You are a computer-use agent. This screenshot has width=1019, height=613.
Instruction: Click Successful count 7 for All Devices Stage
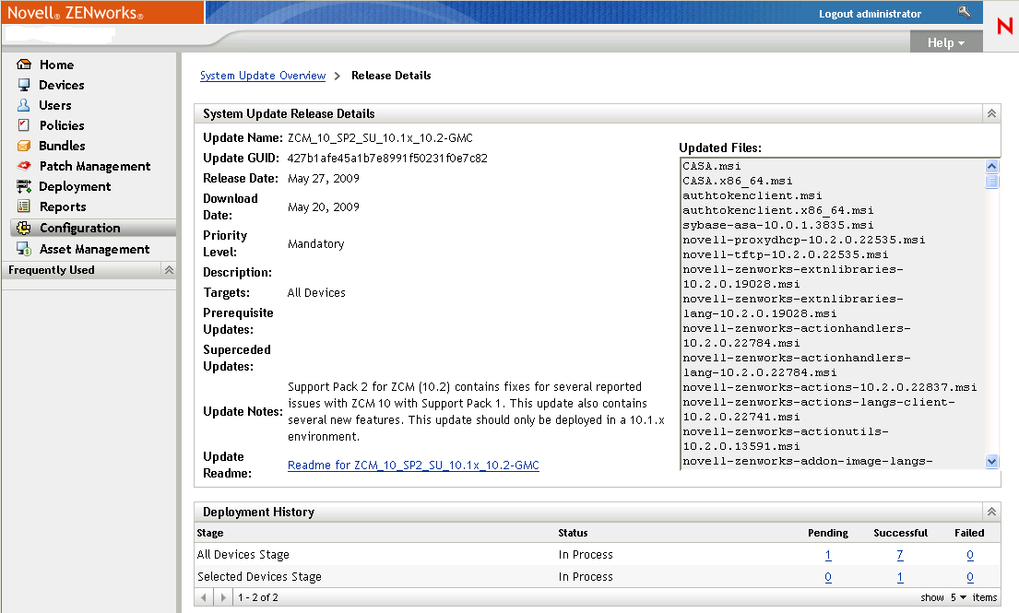(900, 555)
